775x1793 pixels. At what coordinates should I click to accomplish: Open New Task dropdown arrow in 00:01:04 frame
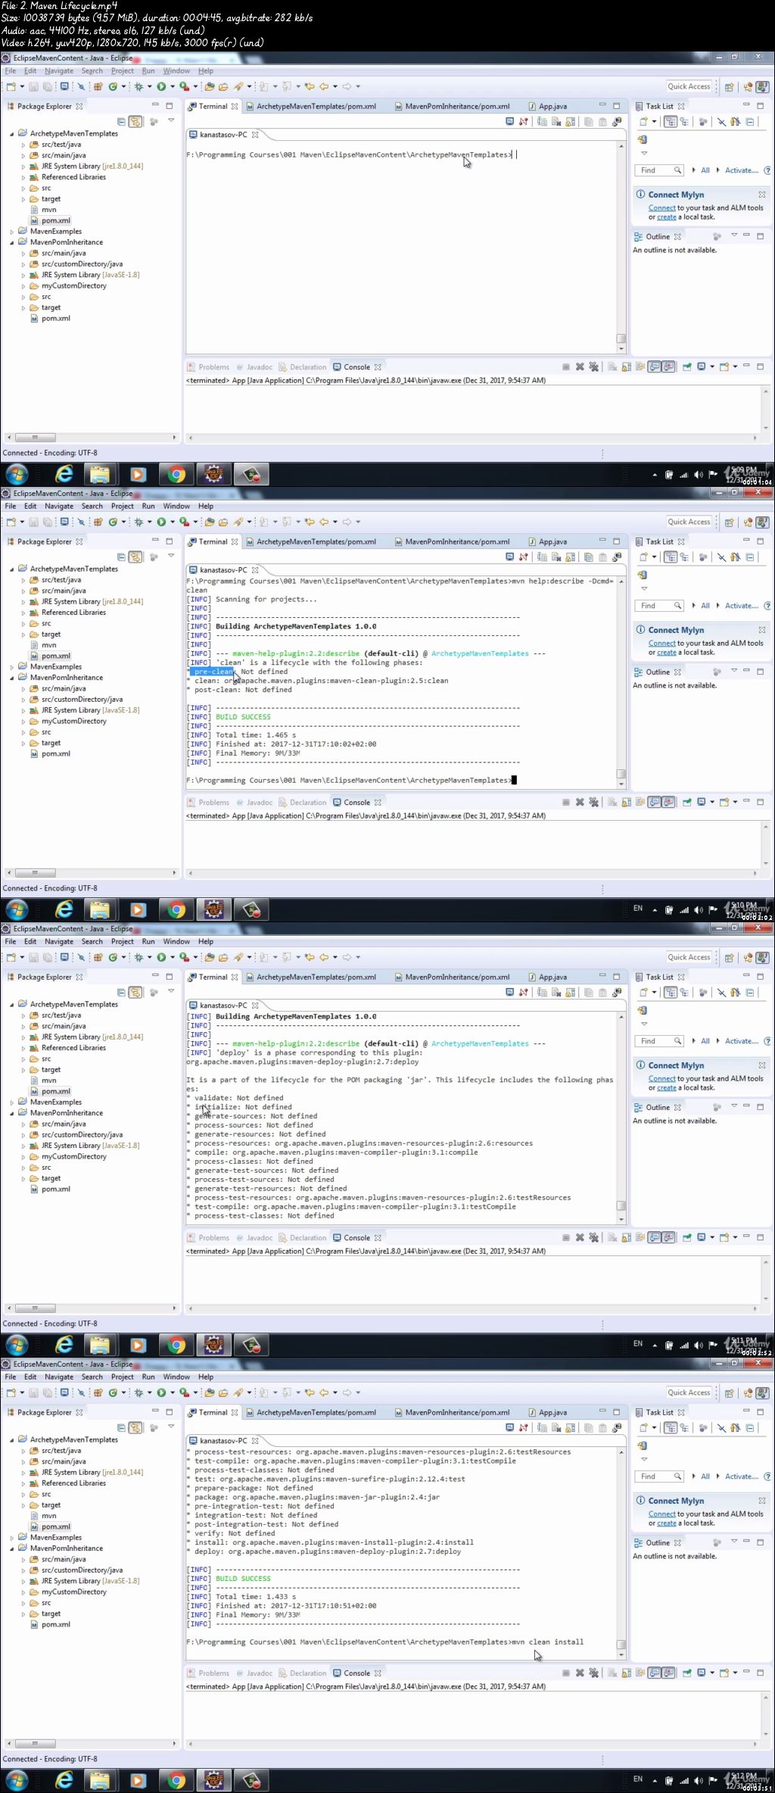654,121
